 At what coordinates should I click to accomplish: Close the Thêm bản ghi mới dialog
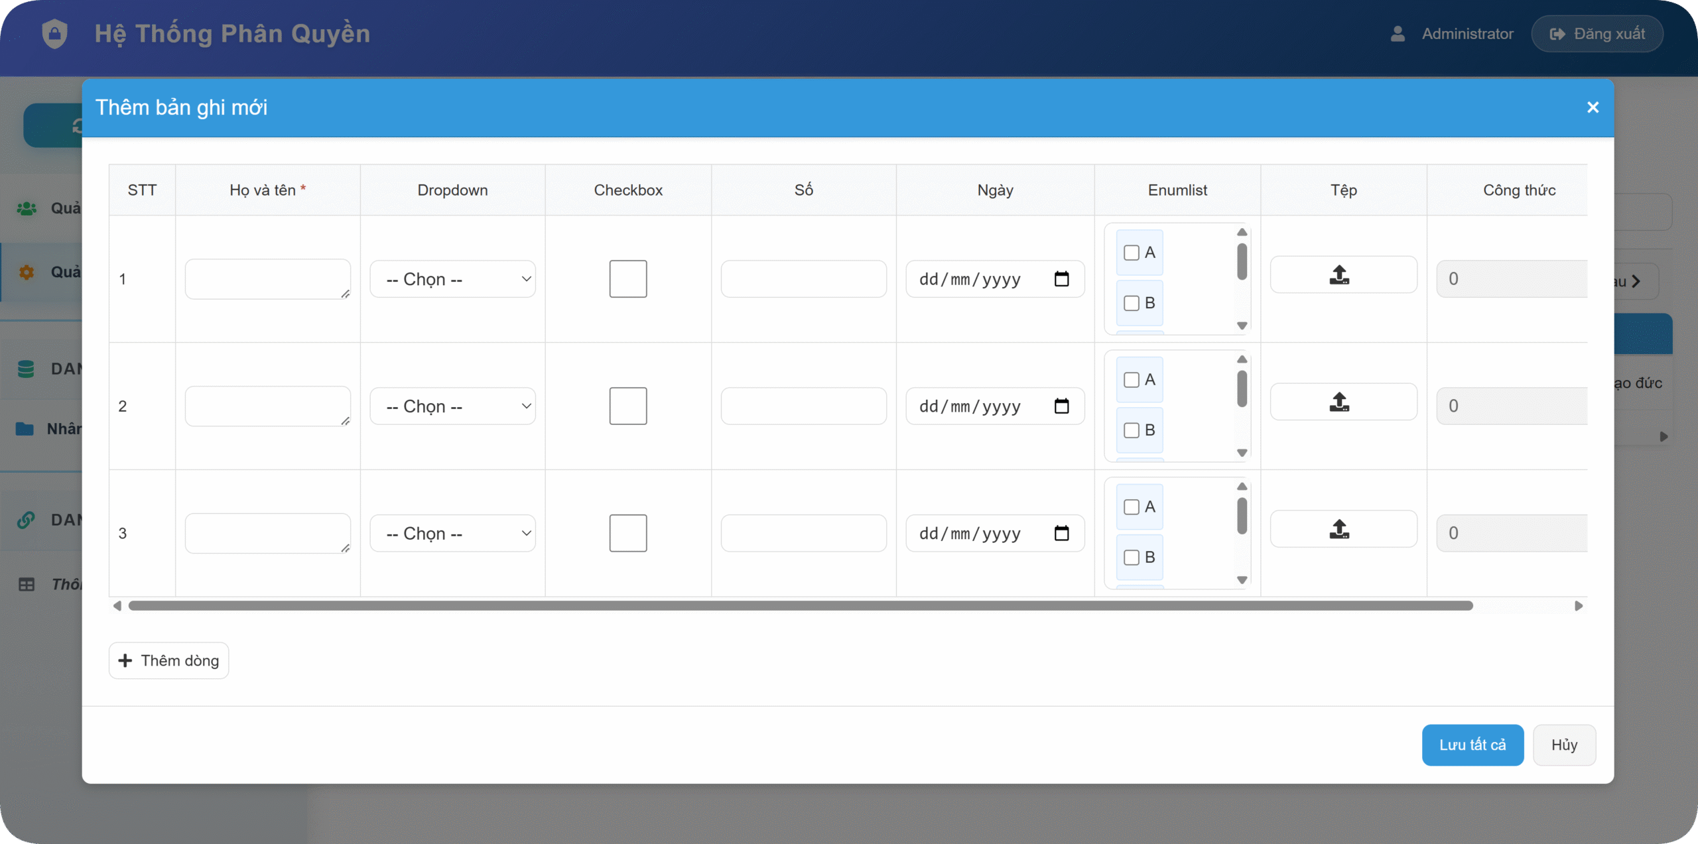pos(1593,107)
